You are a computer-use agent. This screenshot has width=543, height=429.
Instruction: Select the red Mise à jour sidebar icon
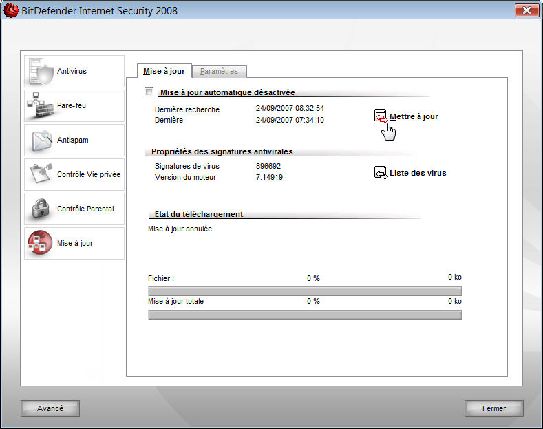click(39, 243)
